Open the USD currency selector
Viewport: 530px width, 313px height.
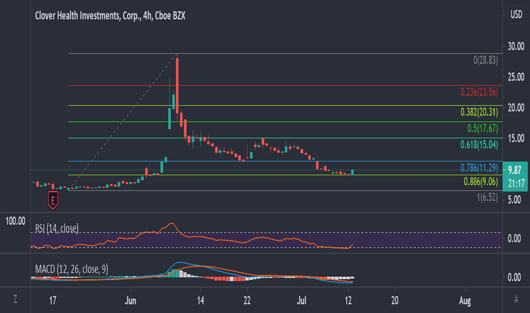tap(516, 15)
